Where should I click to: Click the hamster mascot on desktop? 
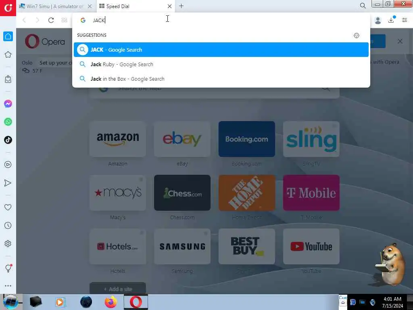[x=391, y=265]
